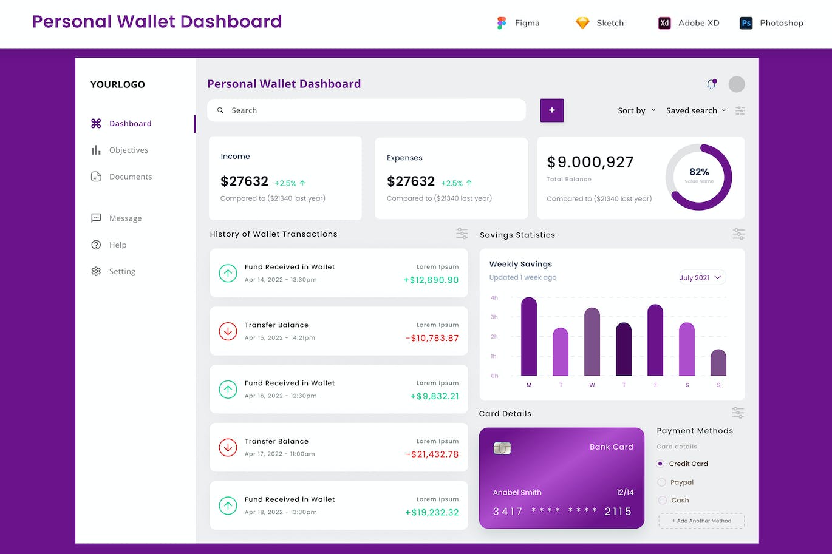The image size is (832, 554).
Task: Click red down arrow icon of Apr 17 transaction
Action: point(228,447)
